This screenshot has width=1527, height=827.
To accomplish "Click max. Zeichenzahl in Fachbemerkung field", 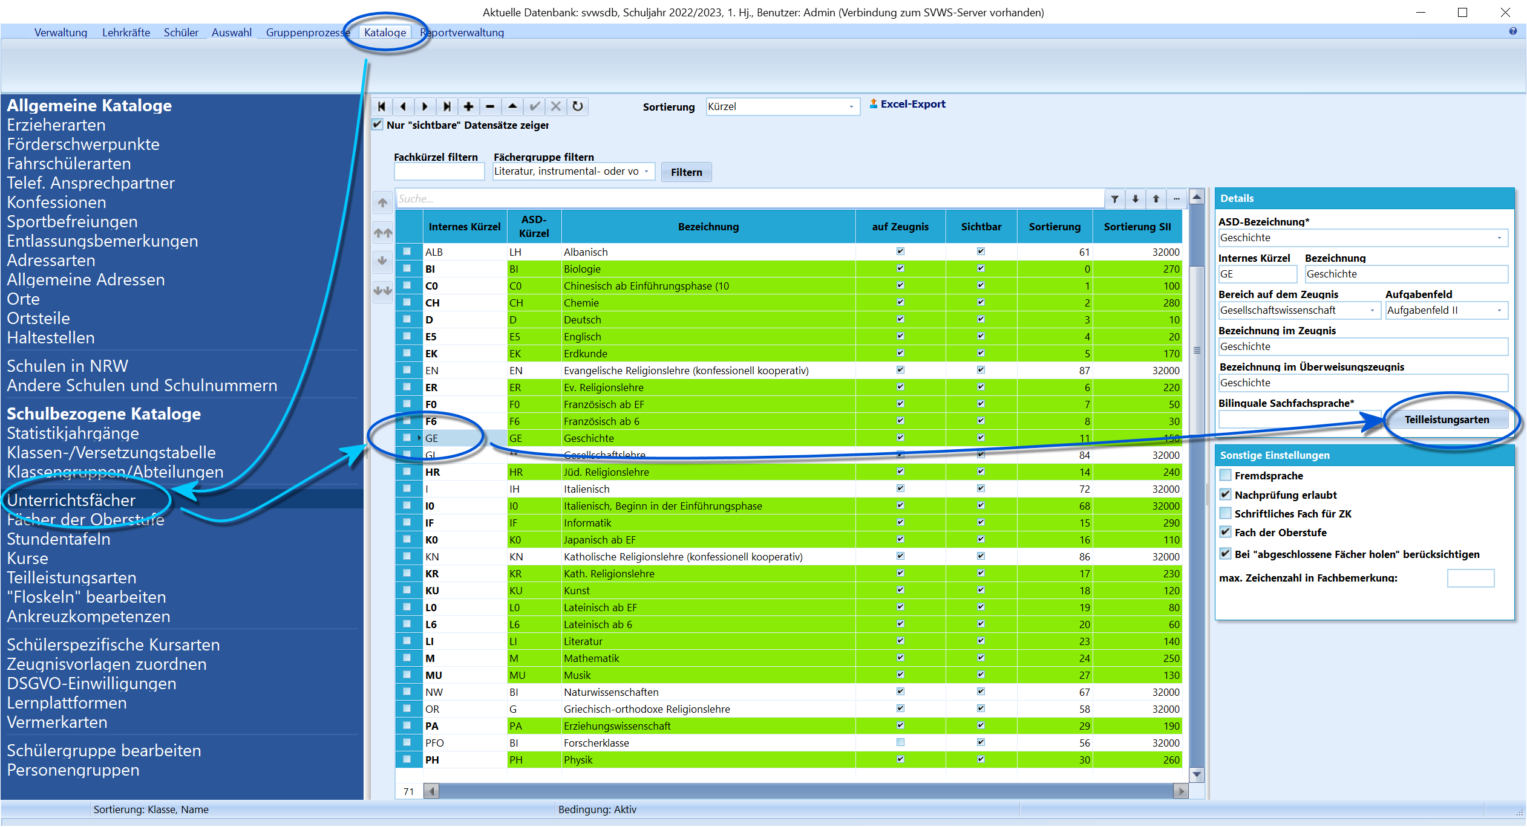I will [x=1470, y=578].
